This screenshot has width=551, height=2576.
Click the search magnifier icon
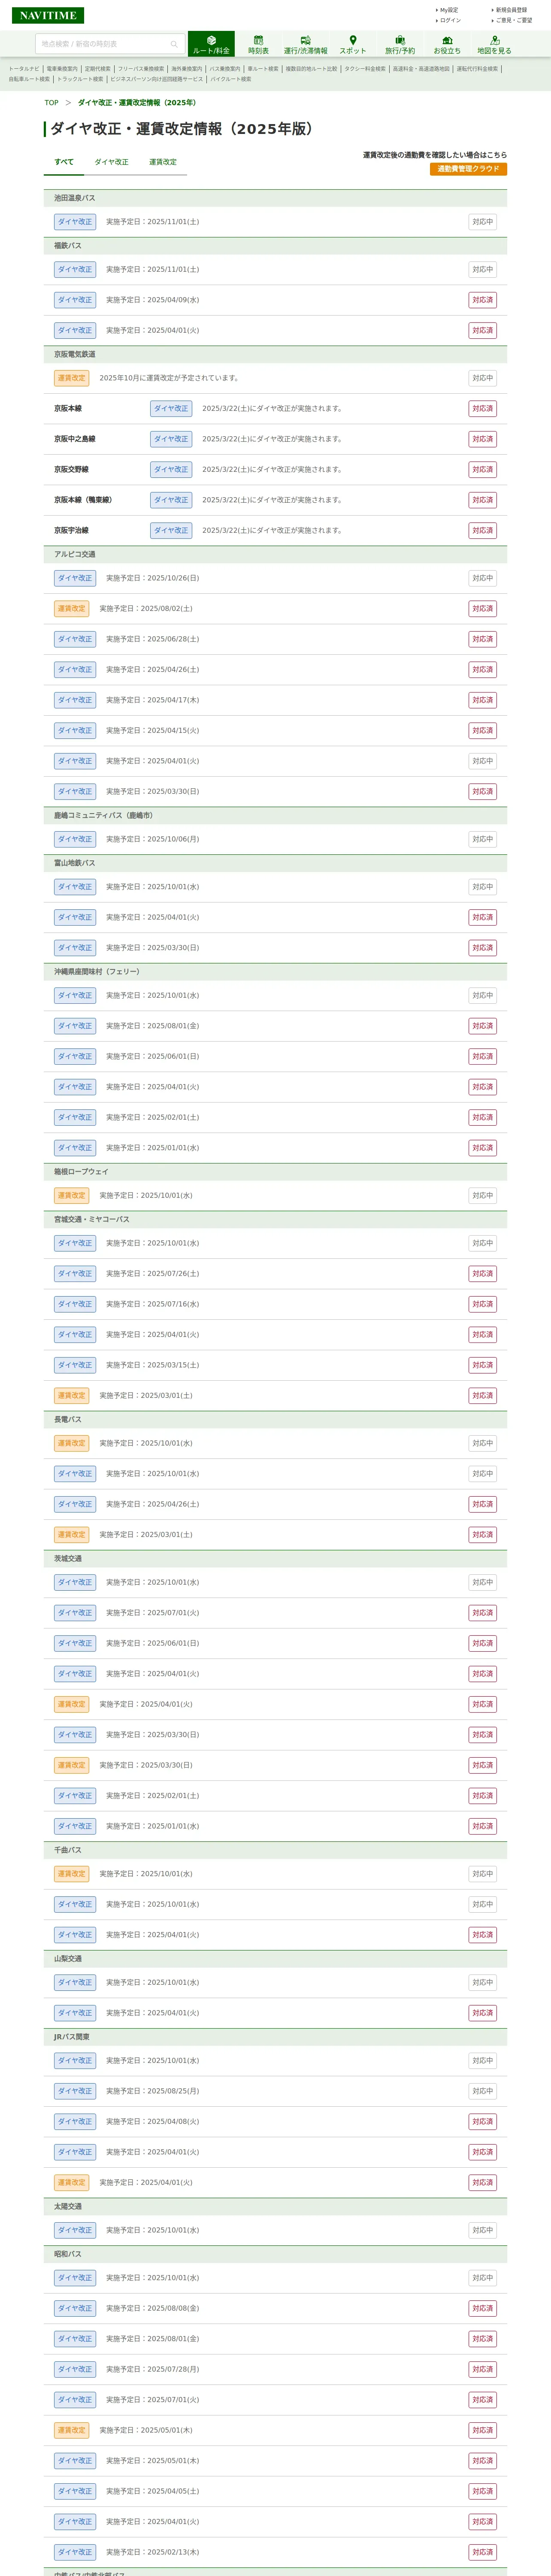(x=174, y=44)
